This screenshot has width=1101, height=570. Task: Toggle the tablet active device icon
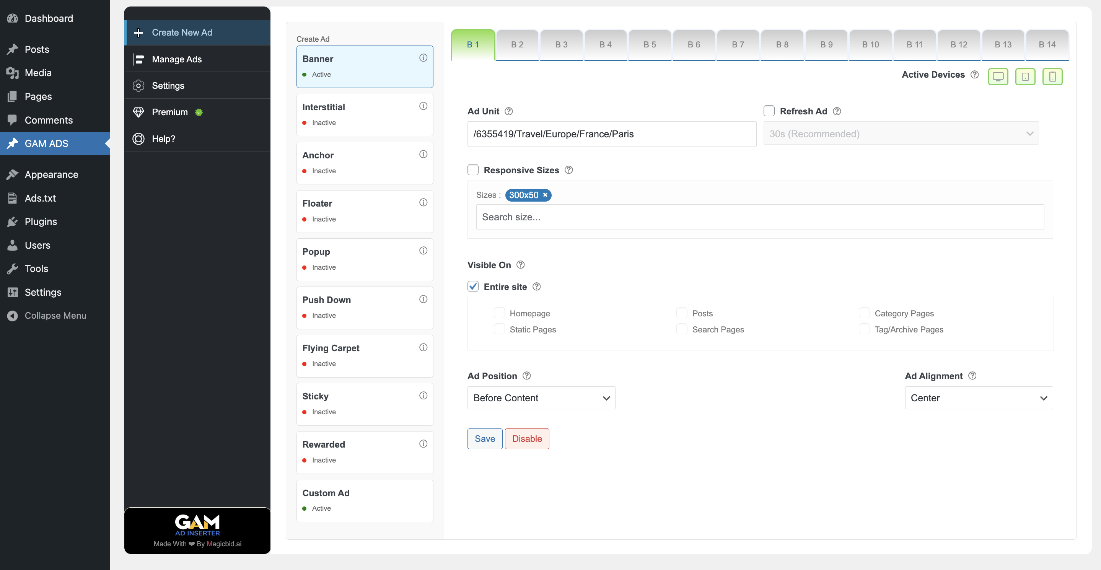click(x=1025, y=77)
